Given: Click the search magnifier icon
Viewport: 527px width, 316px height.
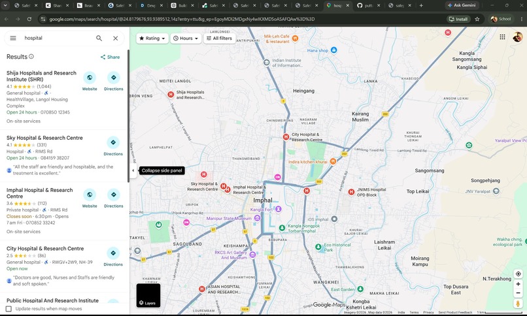Looking at the screenshot, I should 99,39.
